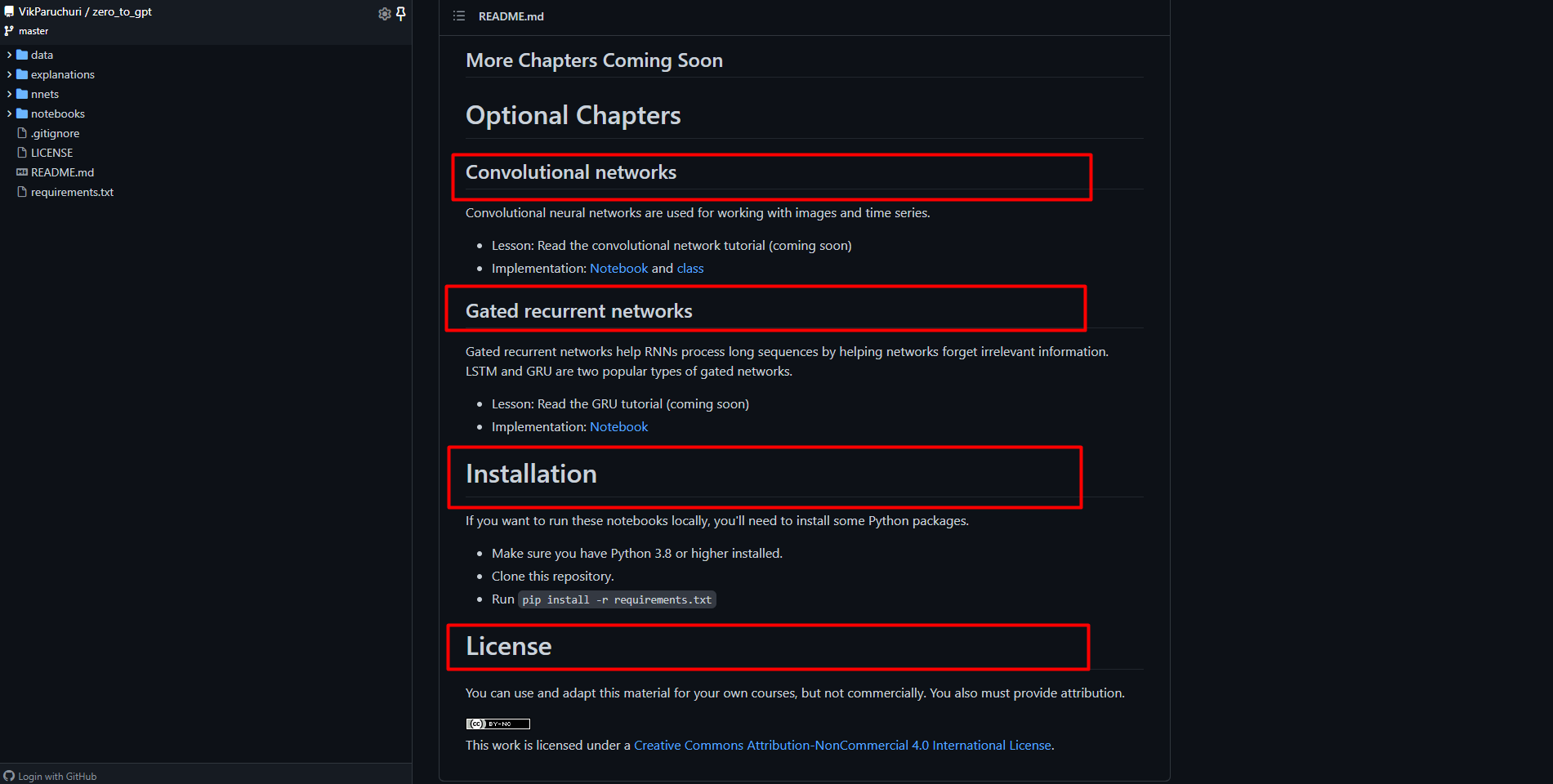Open the class link for convolutional implementation

pos(689,268)
